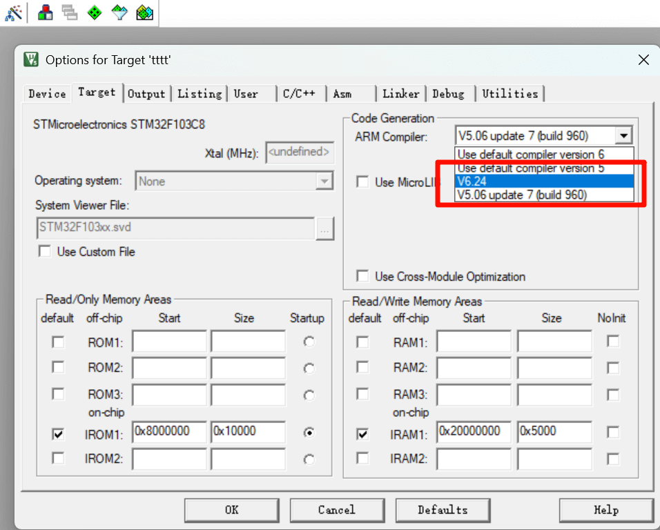Image resolution: width=660 pixels, height=530 pixels.
Task: Click the Manage Multi-Project Workspace icon
Action: pyautogui.click(x=70, y=12)
